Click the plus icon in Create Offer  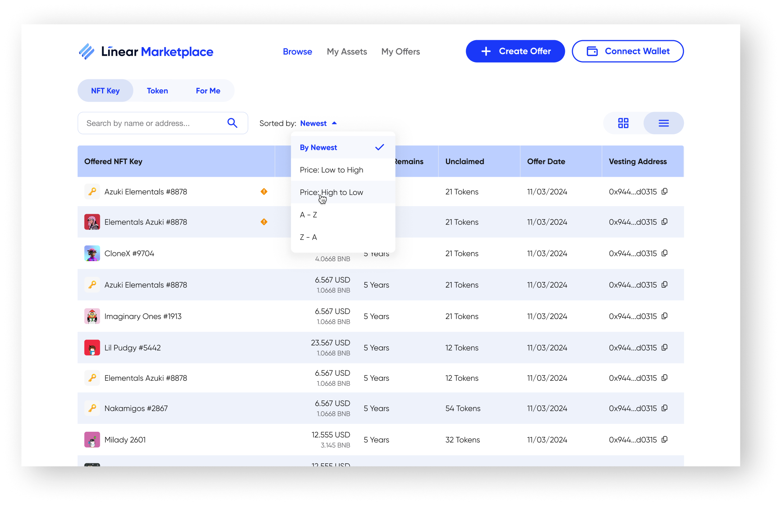coord(486,51)
